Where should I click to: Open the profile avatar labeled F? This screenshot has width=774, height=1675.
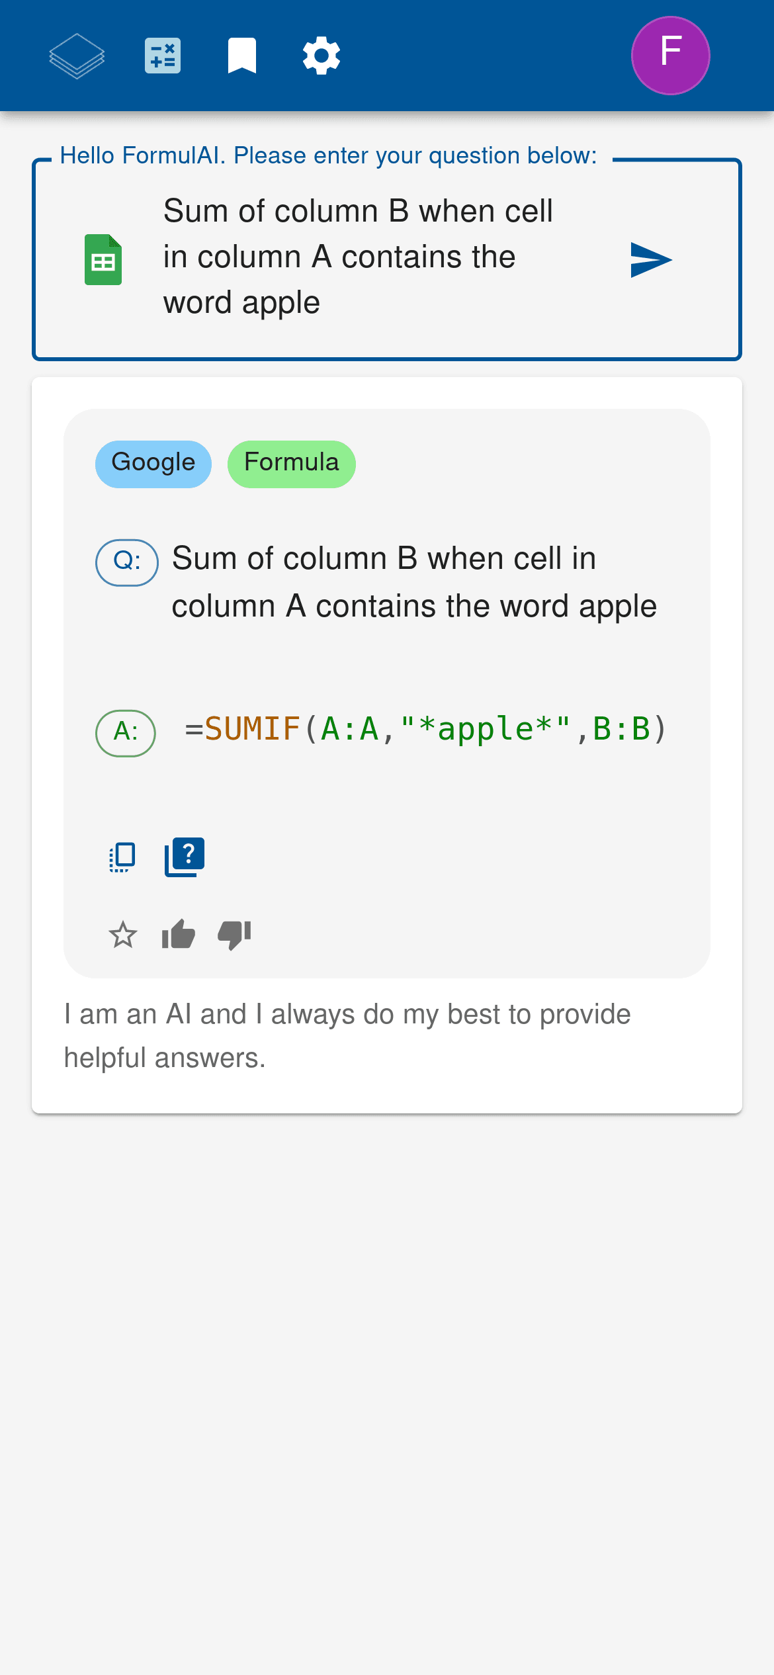(x=670, y=55)
